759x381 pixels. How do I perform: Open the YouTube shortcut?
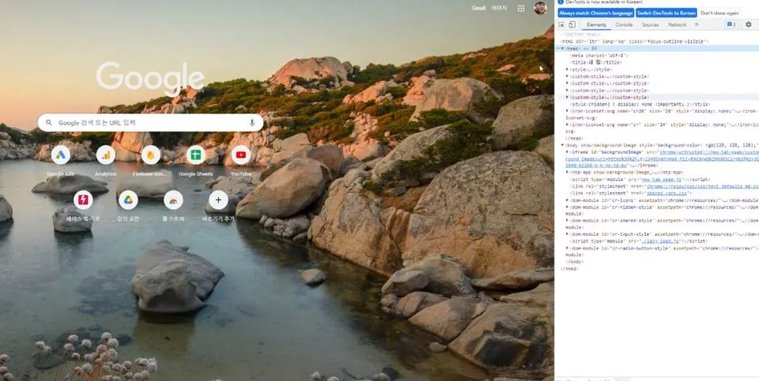[x=241, y=155]
